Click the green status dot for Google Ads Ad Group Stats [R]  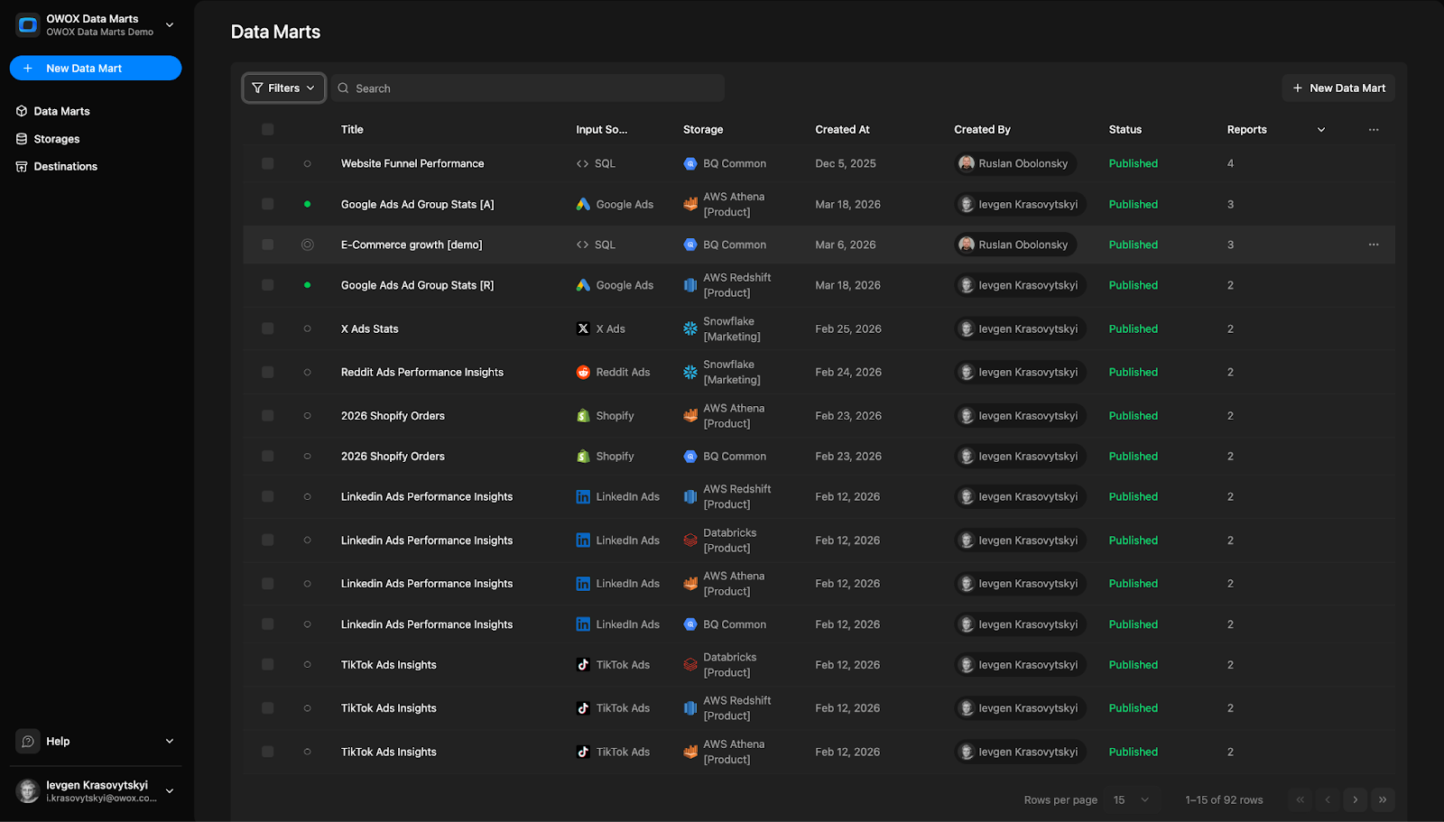[308, 285]
